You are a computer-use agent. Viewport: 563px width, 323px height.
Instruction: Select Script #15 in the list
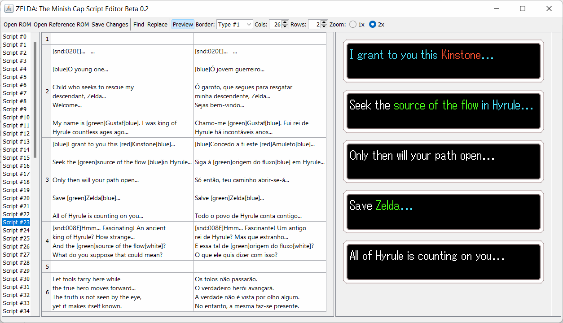click(x=16, y=158)
